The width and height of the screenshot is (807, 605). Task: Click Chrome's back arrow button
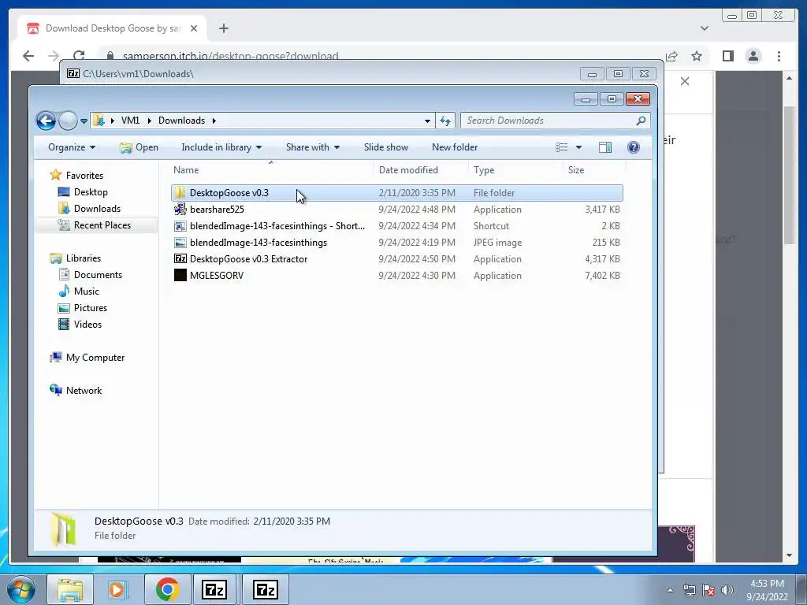click(x=28, y=56)
